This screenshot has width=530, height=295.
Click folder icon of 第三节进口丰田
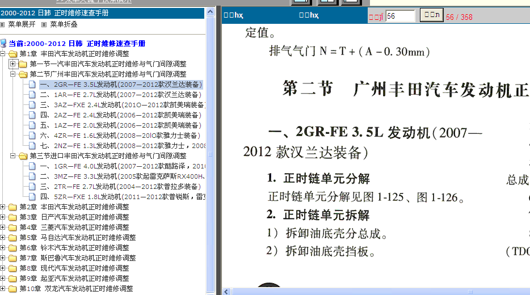coord(23,156)
